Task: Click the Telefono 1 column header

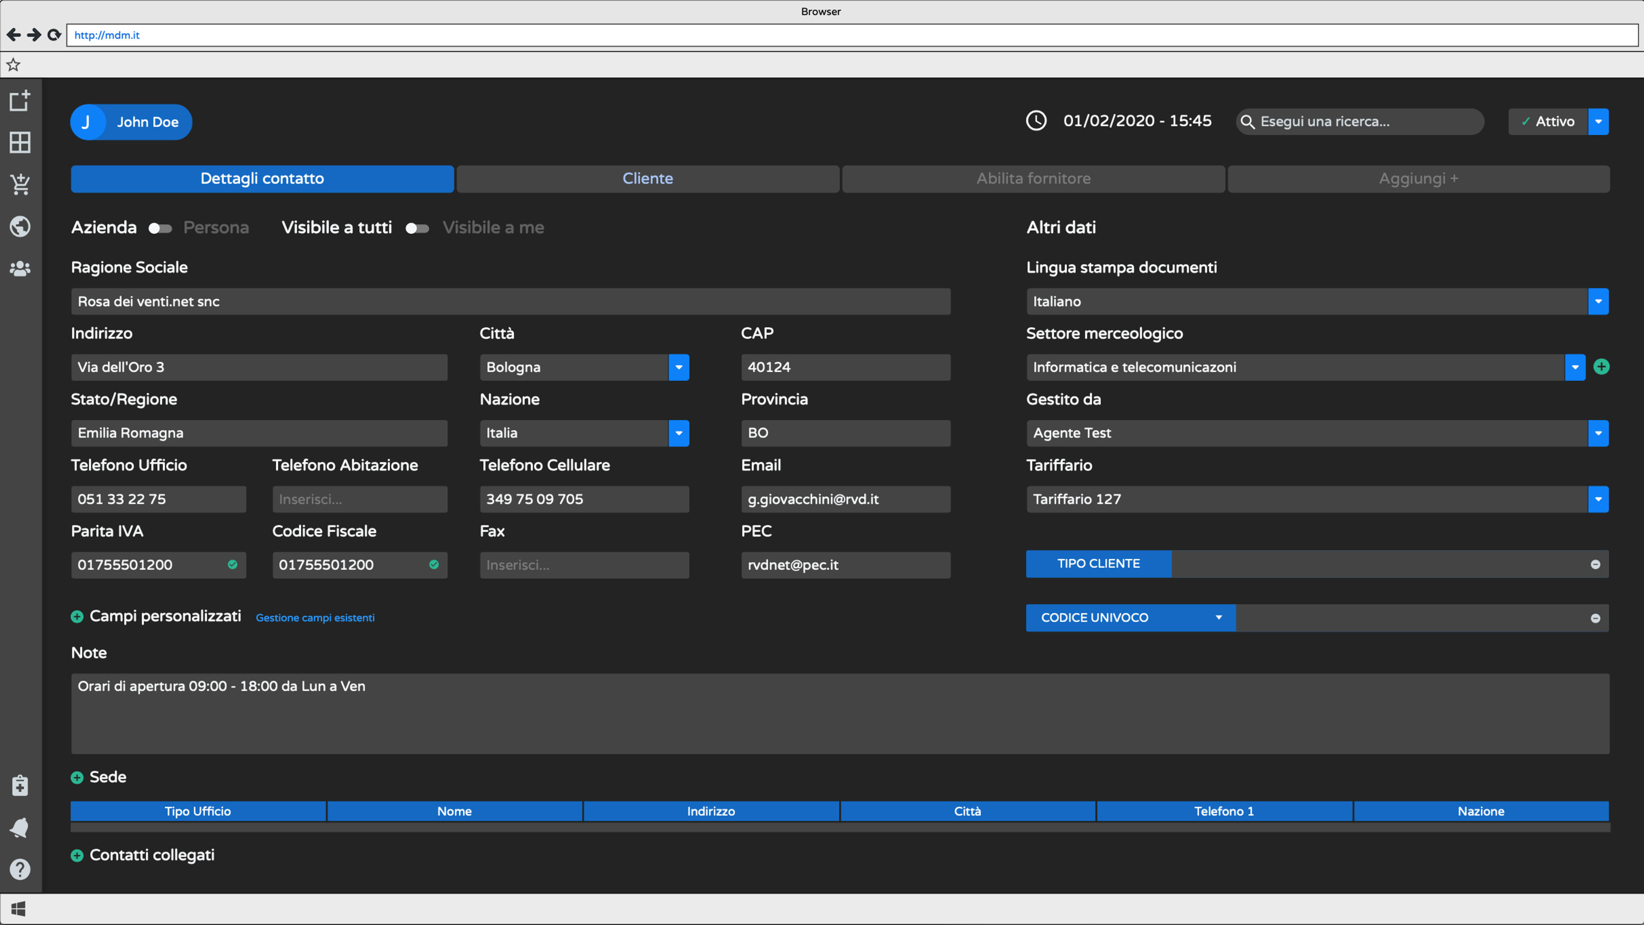Action: coord(1224,812)
